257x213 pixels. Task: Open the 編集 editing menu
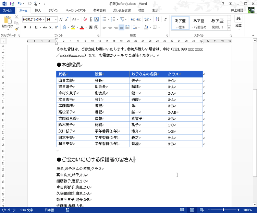tap(238, 22)
